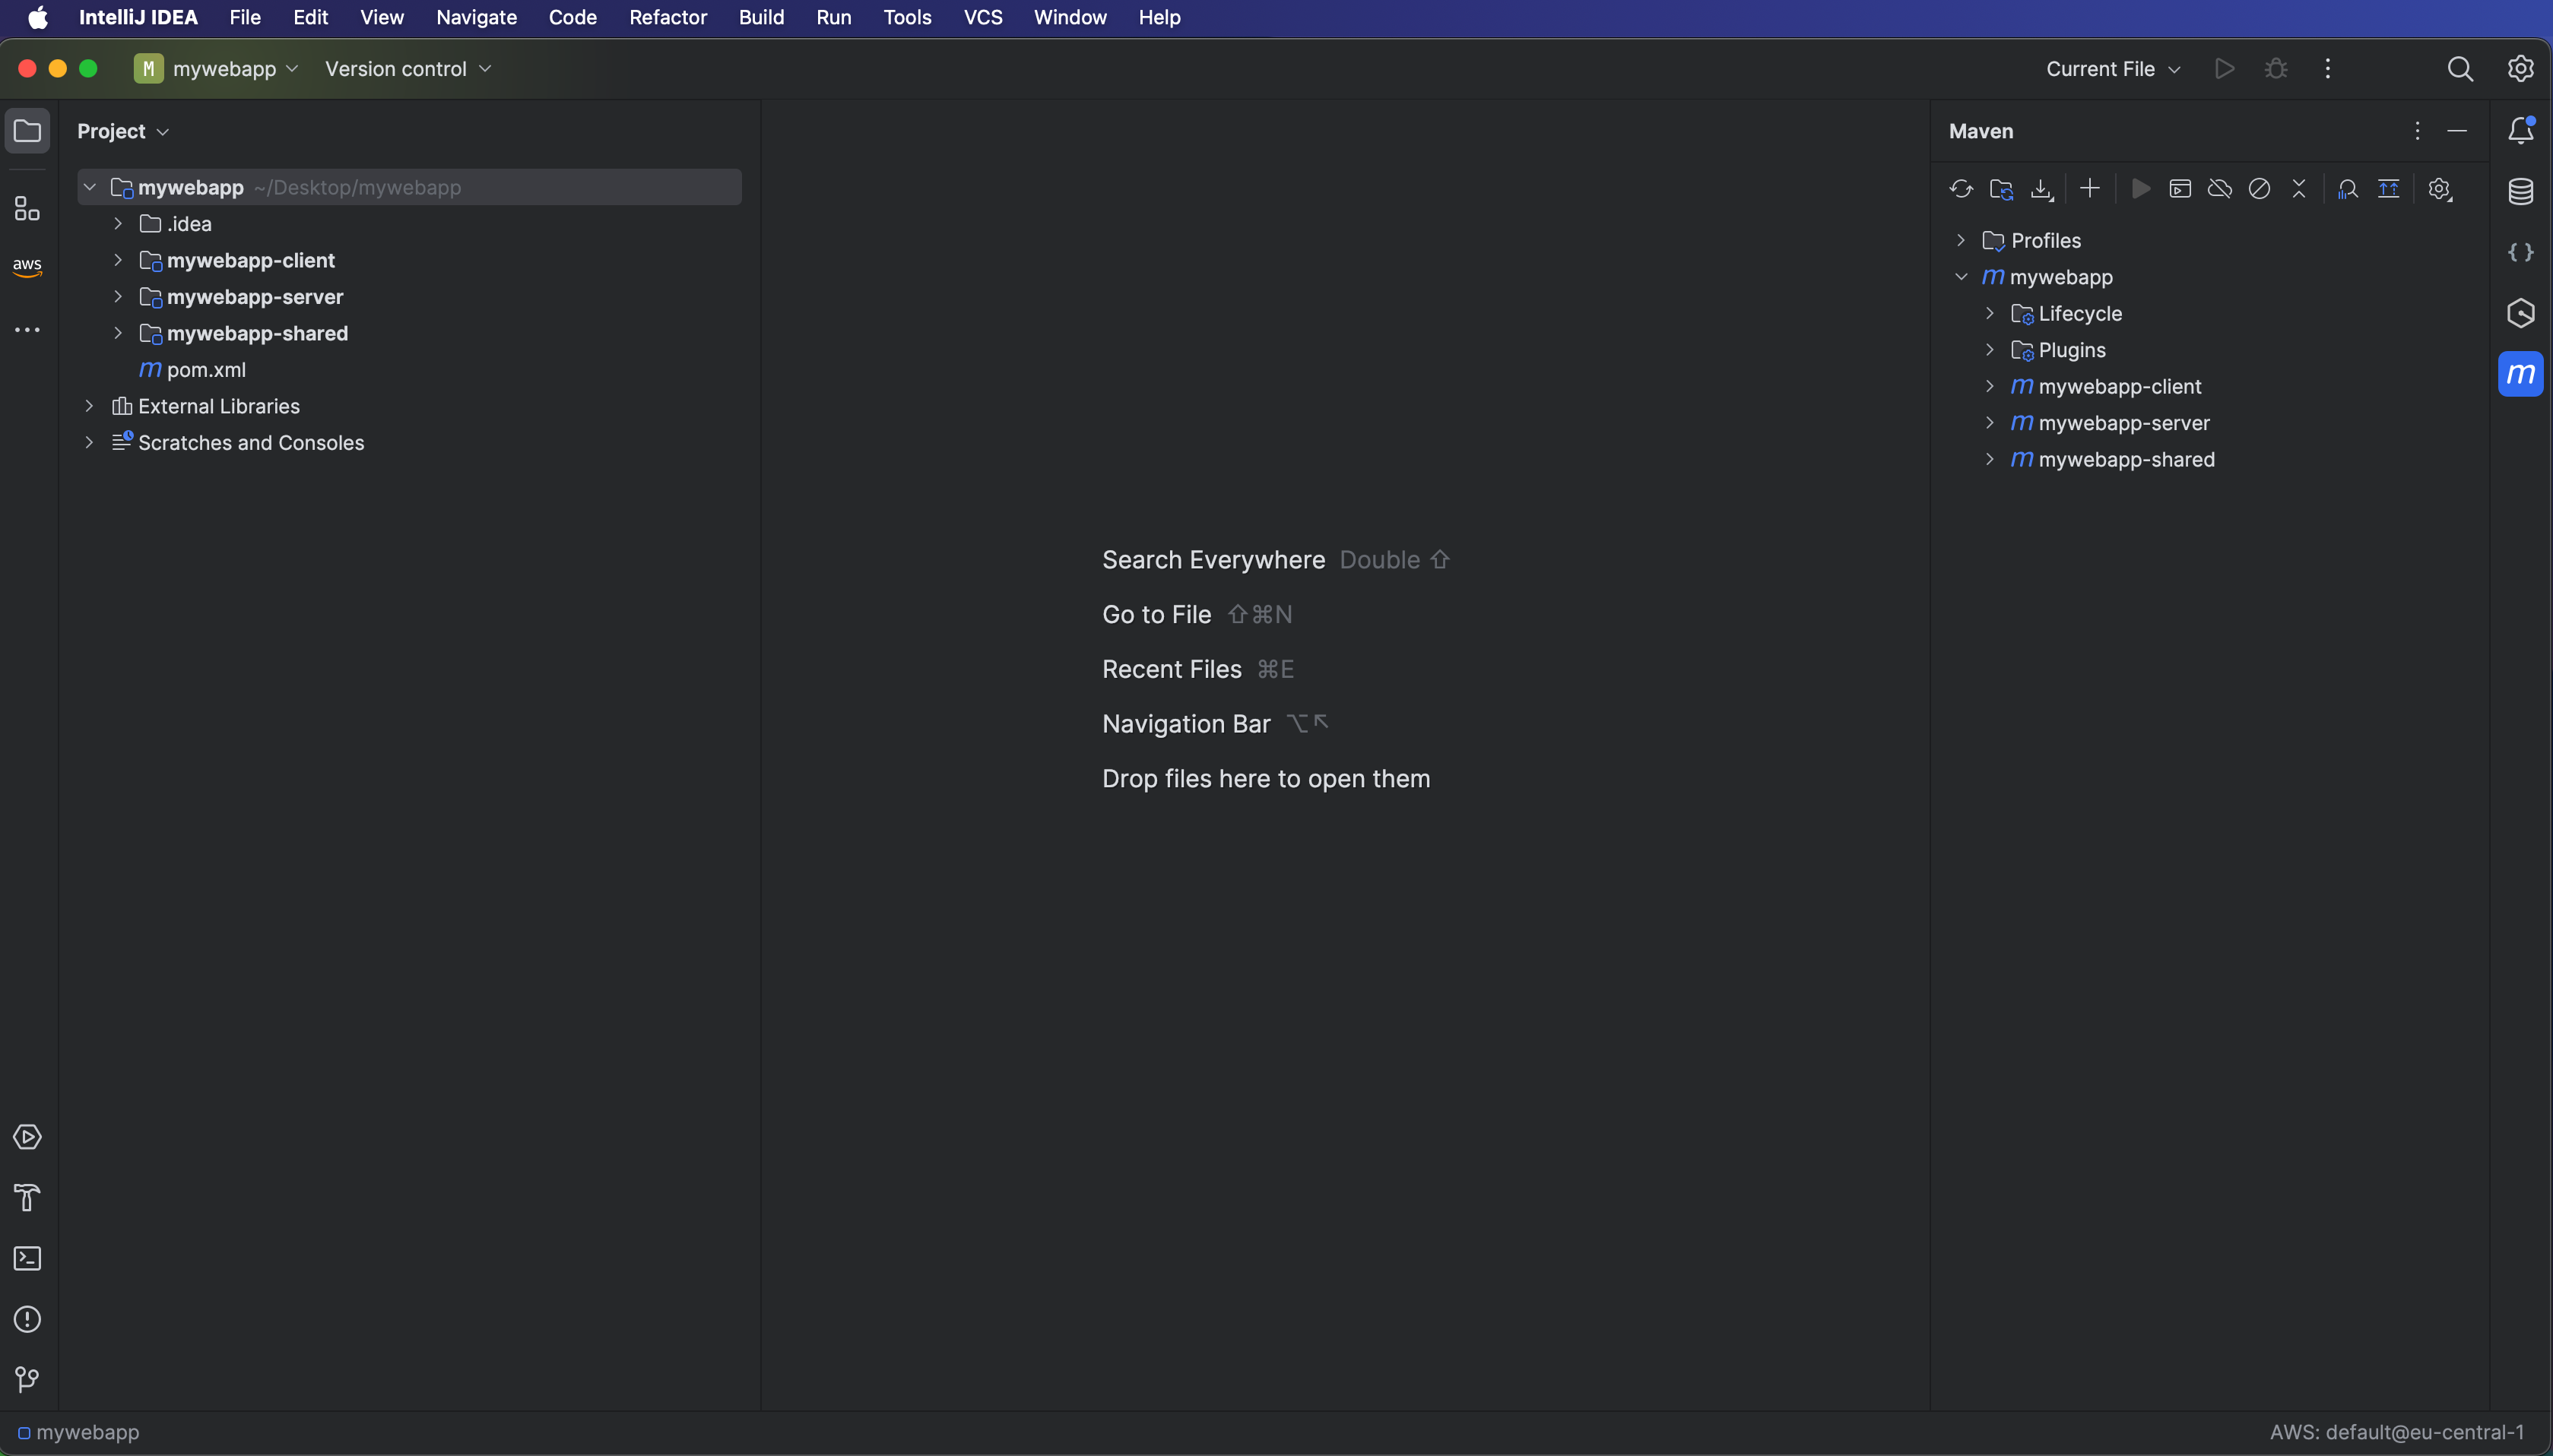The width and height of the screenshot is (2553, 1456).
Task: Click mywebapp breadcrumb in status bar
Action: pos(79,1432)
